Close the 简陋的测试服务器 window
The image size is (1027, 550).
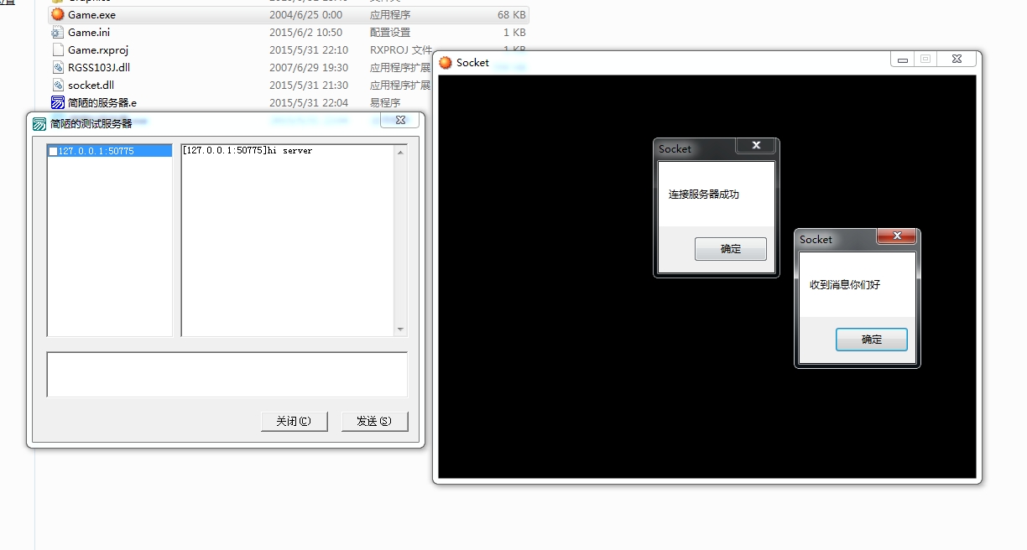pyautogui.click(x=400, y=121)
